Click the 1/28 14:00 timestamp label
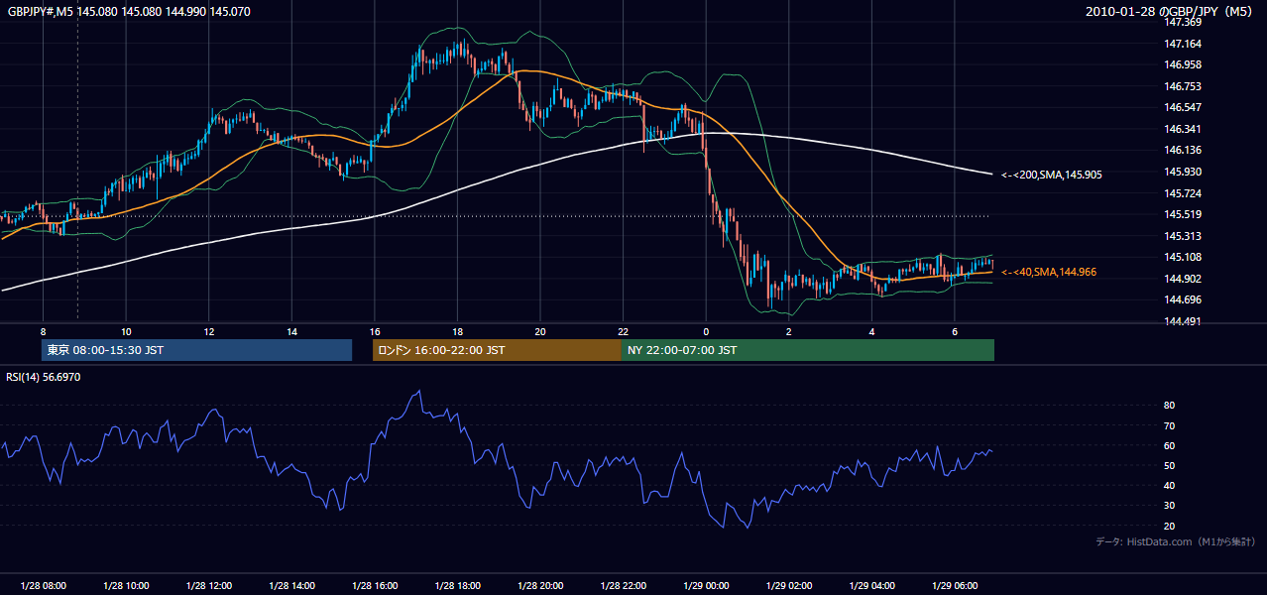Image resolution: width=1267 pixels, height=595 pixels. click(291, 585)
